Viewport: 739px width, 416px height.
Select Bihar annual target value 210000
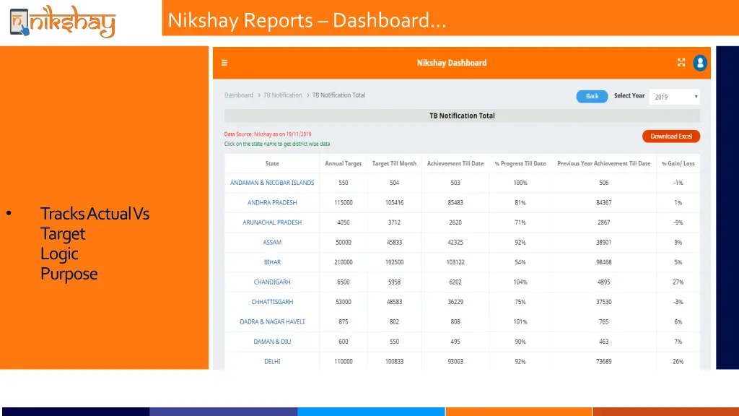point(343,262)
